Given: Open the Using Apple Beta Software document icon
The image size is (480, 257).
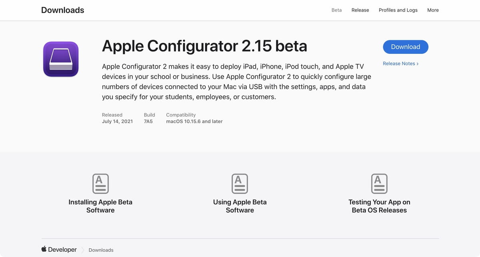Looking at the screenshot, I should pos(240,184).
